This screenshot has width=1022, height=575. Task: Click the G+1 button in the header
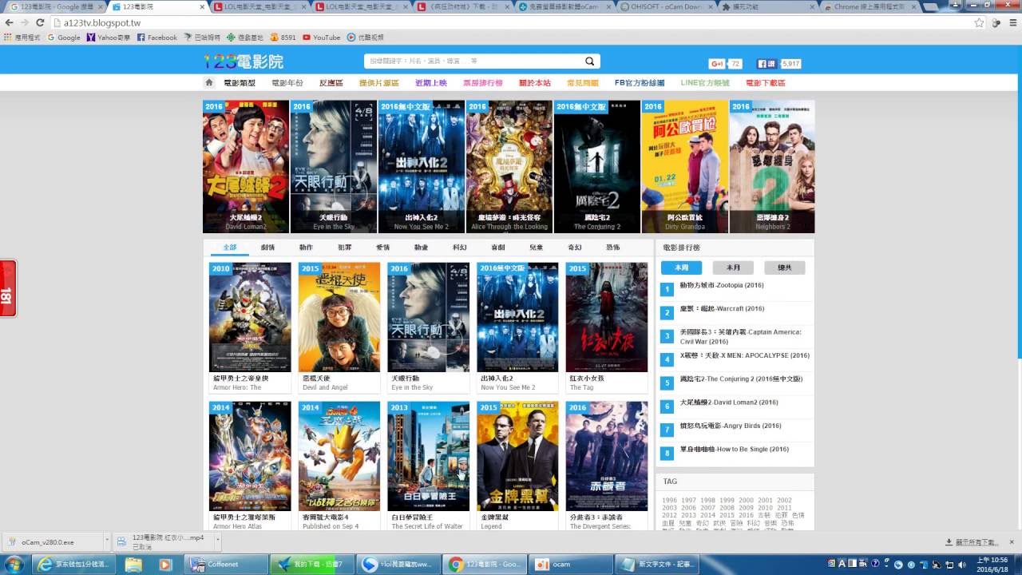point(717,63)
